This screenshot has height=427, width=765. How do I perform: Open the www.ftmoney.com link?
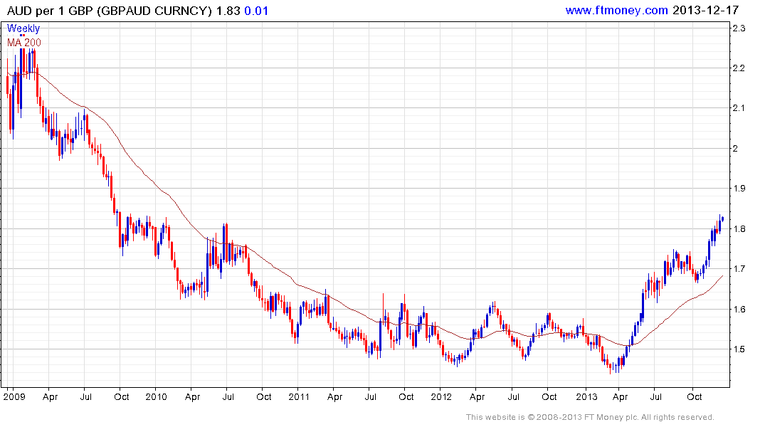(616, 10)
